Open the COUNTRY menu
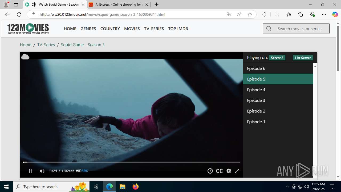The height and width of the screenshot is (192, 341). tap(110, 29)
